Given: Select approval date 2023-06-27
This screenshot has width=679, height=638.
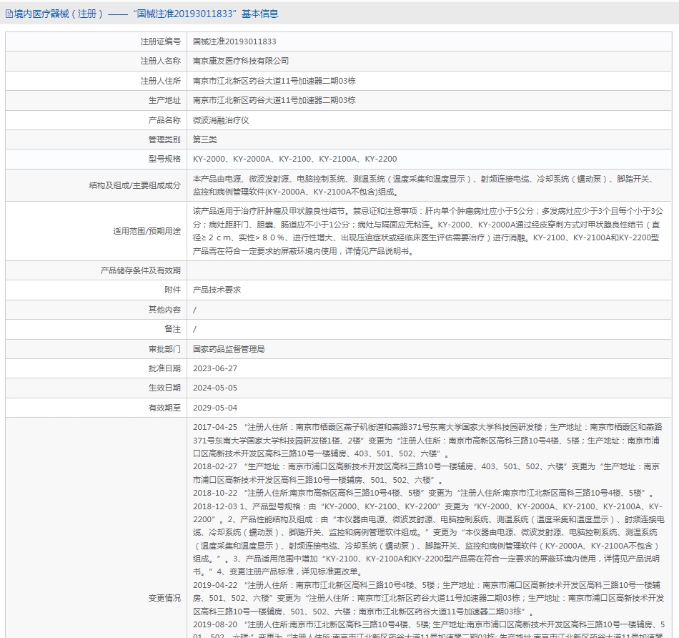Looking at the screenshot, I should tap(215, 368).
